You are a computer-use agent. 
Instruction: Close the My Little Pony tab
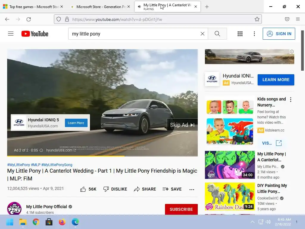tap(196, 7)
